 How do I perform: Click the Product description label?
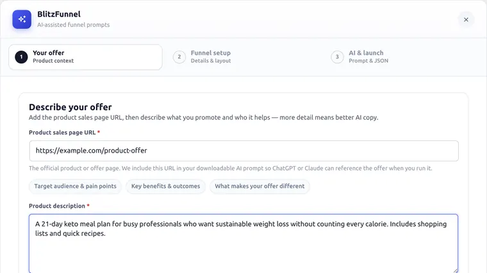tap(57, 206)
